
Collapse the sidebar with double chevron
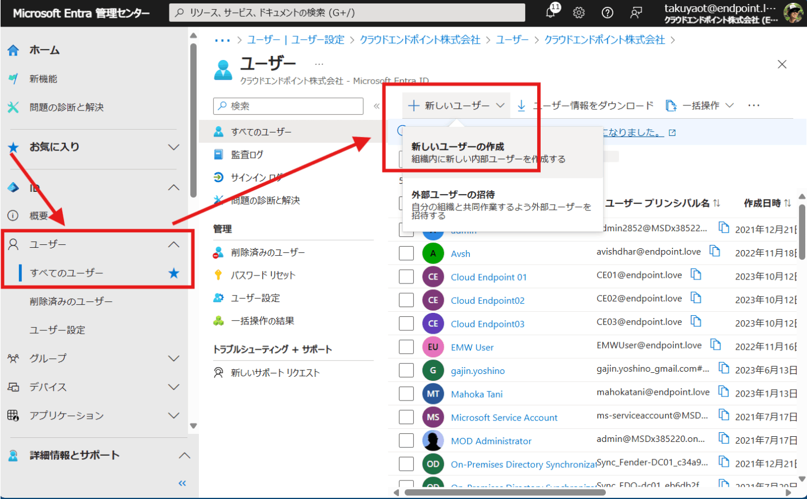coord(182,483)
